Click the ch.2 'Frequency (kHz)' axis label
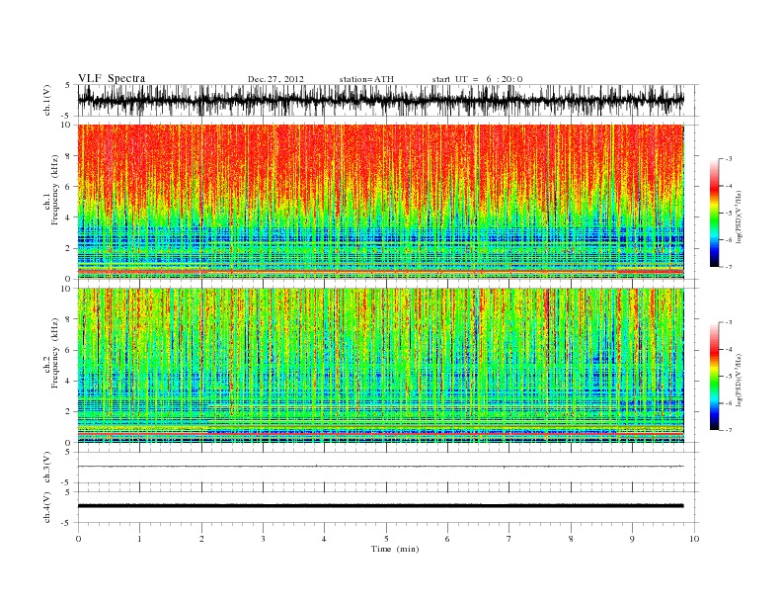 pyautogui.click(x=55, y=354)
